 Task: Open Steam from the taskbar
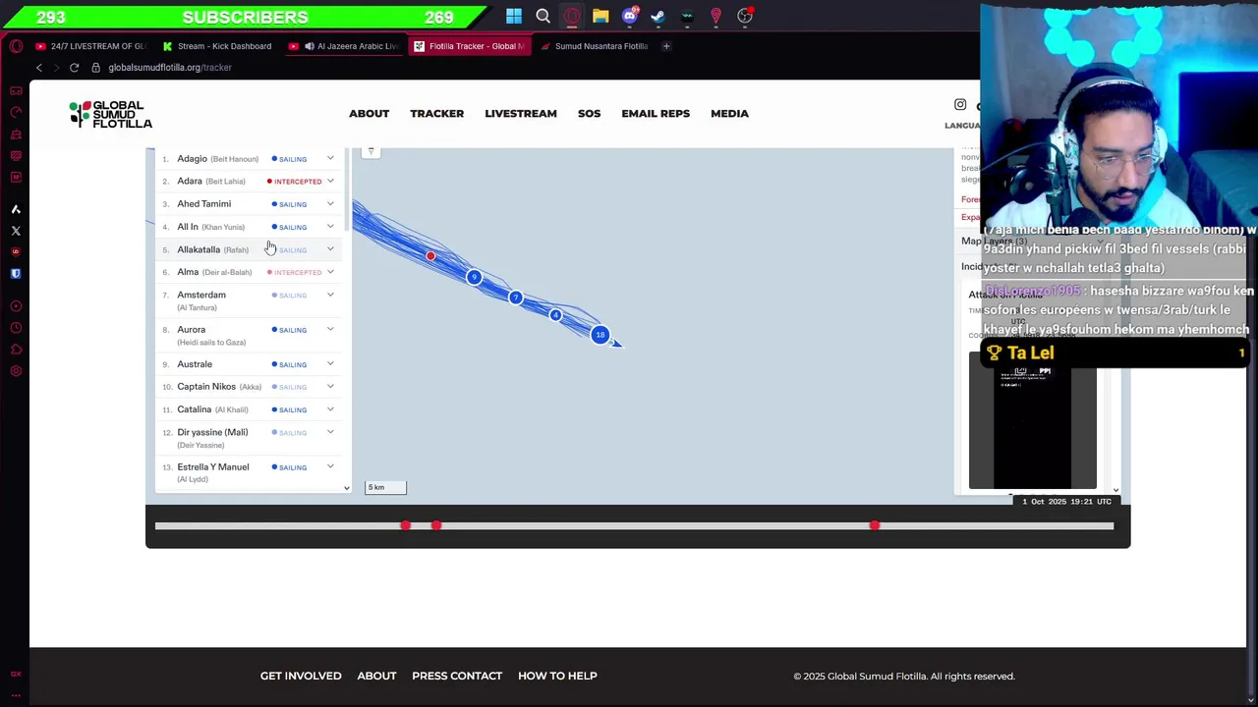pos(658,16)
